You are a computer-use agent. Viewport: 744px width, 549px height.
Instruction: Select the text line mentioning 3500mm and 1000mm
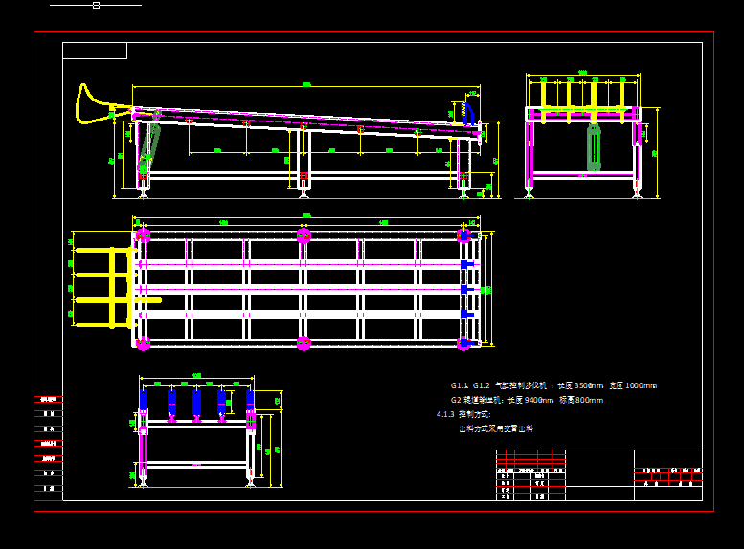click(x=553, y=385)
